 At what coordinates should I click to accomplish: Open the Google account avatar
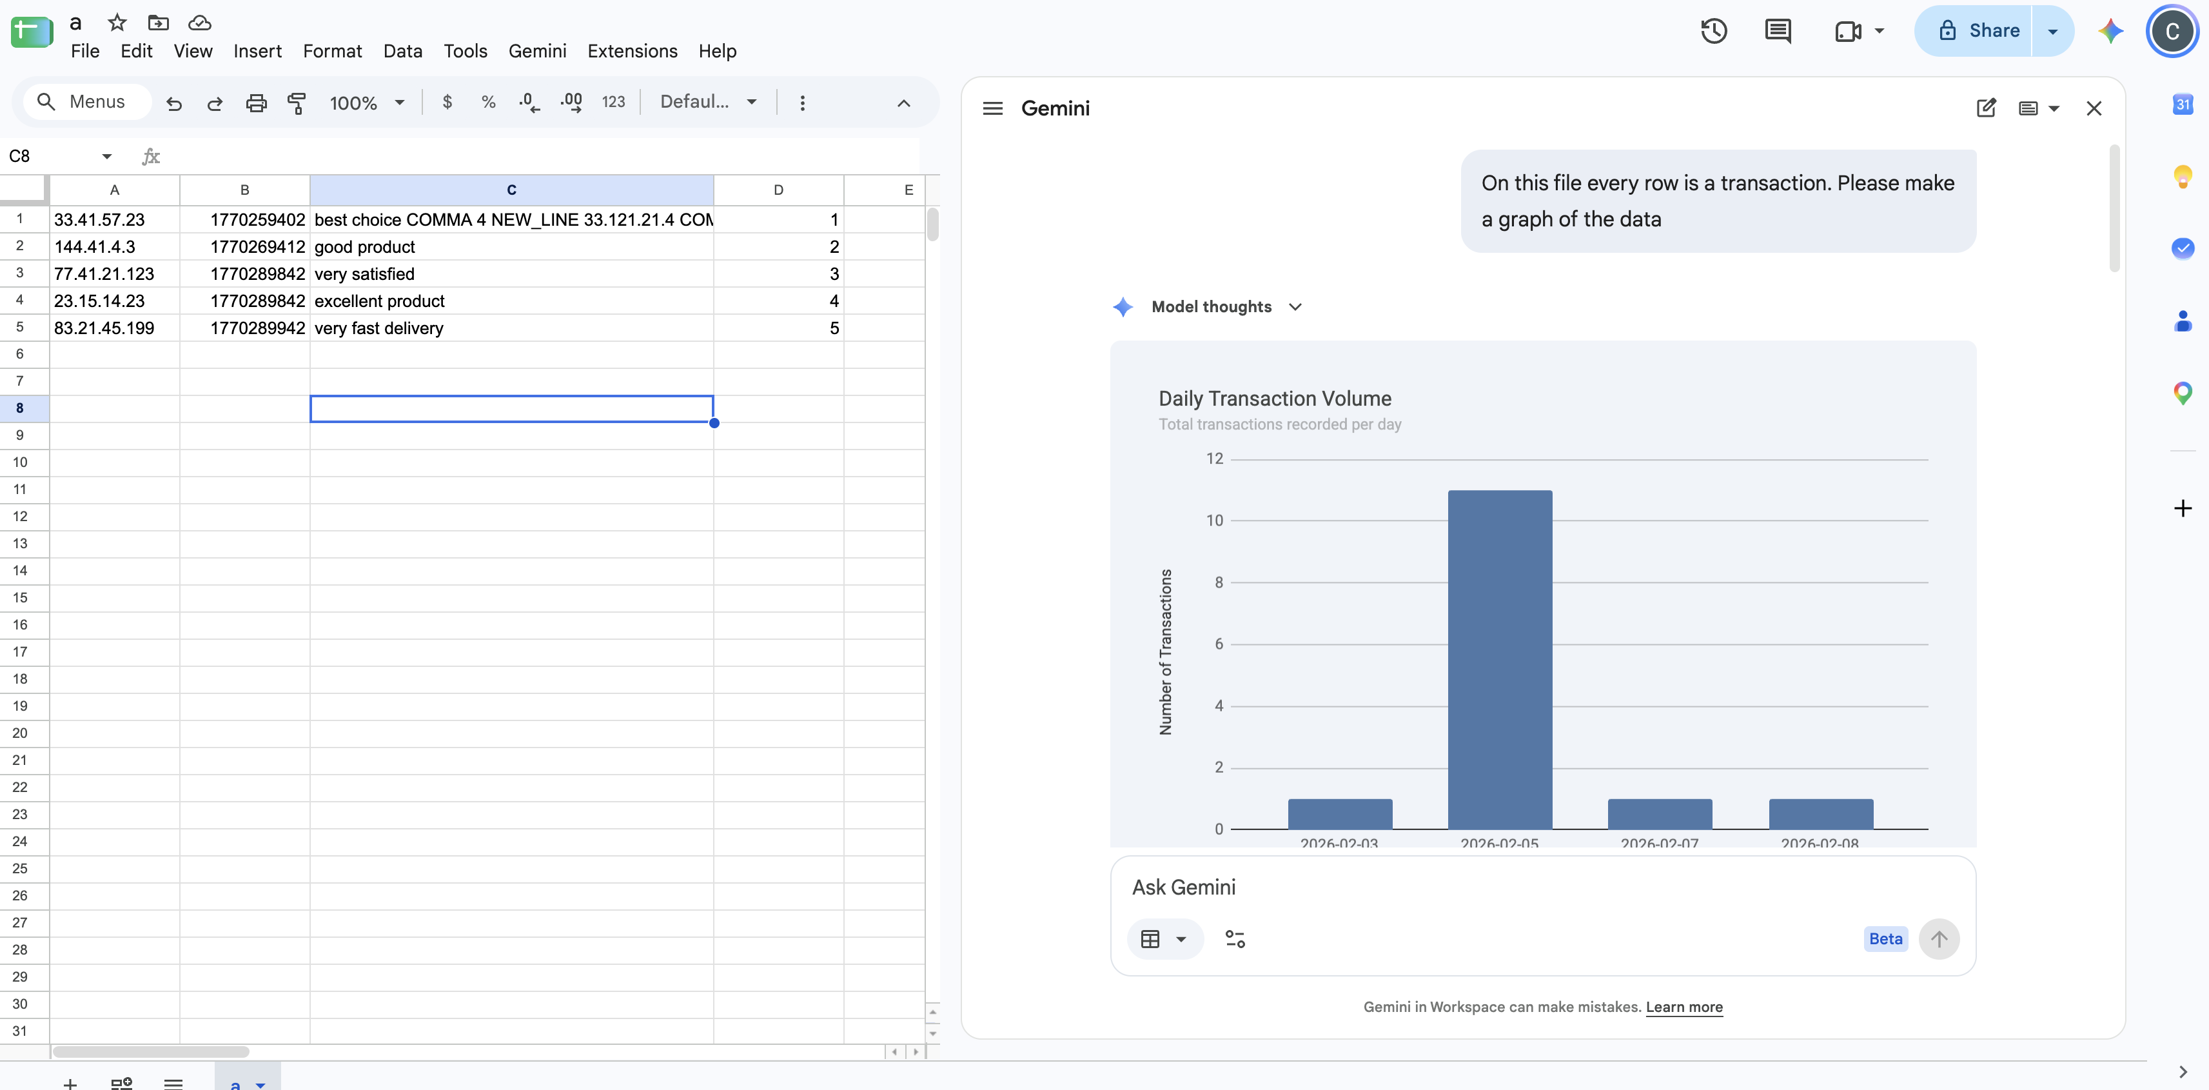2172,31
